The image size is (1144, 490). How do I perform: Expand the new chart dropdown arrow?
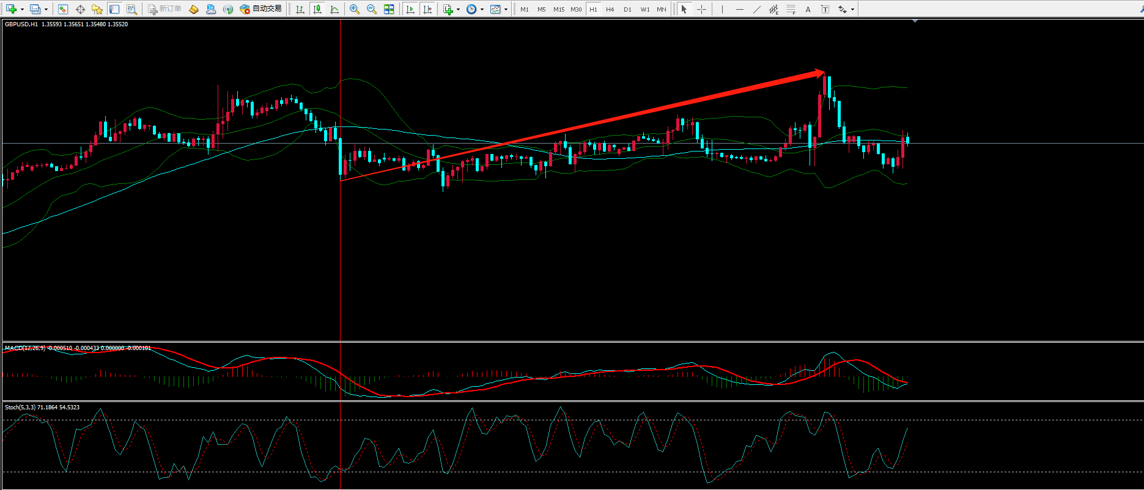pyautogui.click(x=22, y=9)
